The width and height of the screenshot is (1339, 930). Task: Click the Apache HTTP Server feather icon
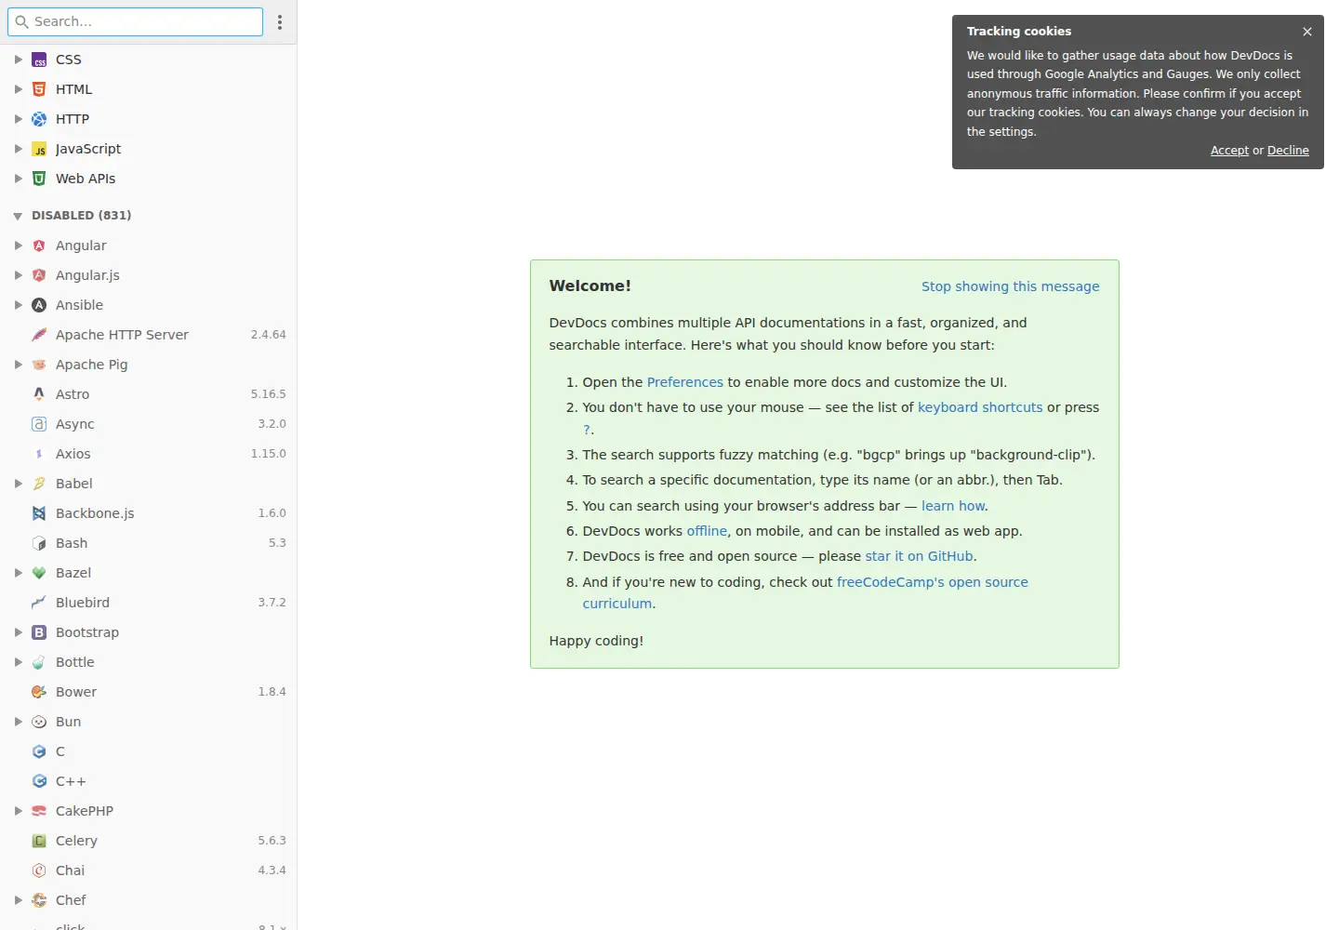(x=39, y=335)
